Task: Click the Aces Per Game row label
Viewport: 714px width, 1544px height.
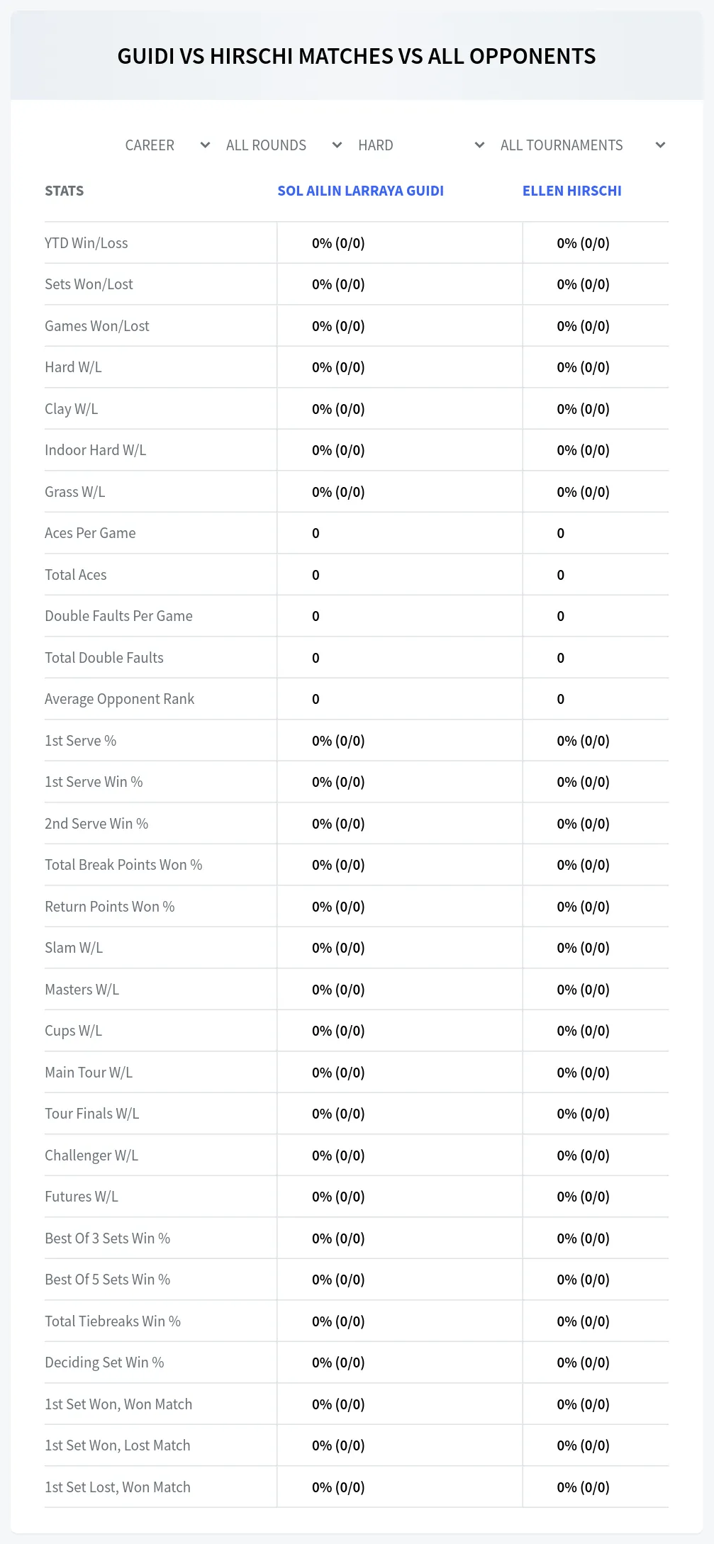Action: 90,533
